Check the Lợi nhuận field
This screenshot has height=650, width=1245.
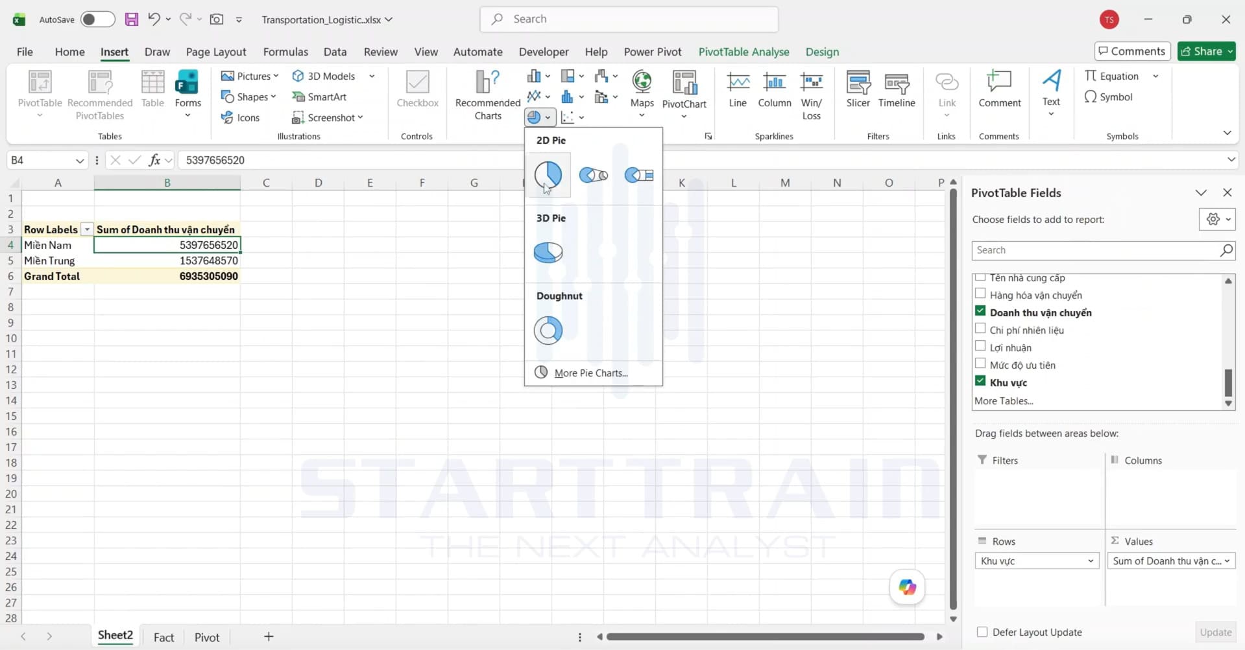[x=980, y=346]
